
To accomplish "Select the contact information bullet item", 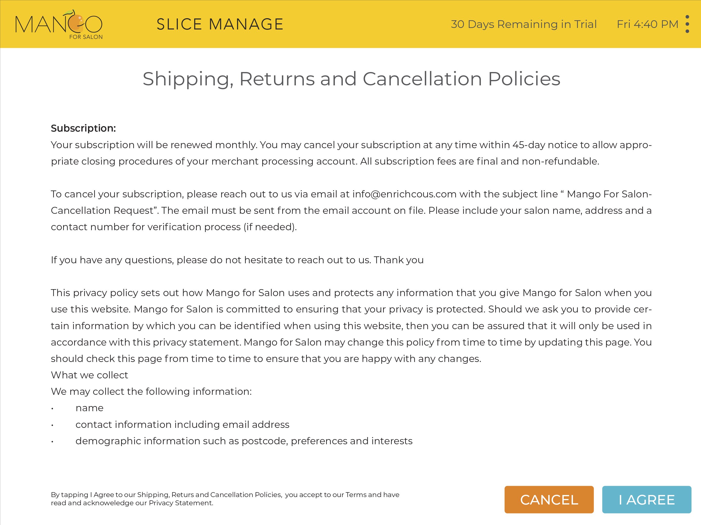I will point(182,424).
